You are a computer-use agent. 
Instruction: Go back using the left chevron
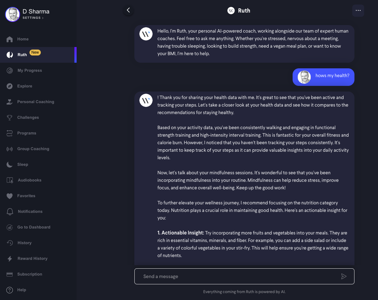coord(128,10)
